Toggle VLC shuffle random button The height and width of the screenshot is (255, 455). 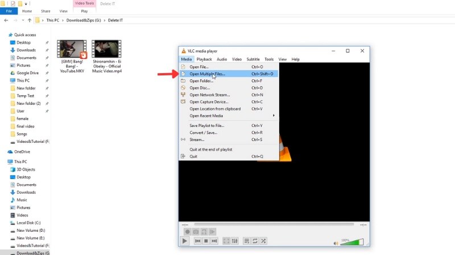tap(263, 241)
